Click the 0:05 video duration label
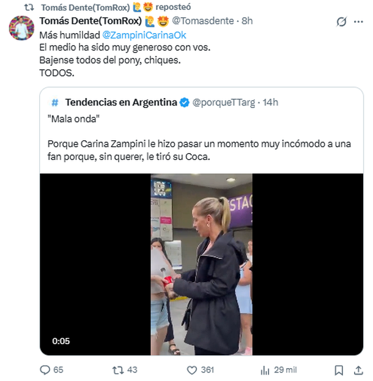 coord(61,341)
